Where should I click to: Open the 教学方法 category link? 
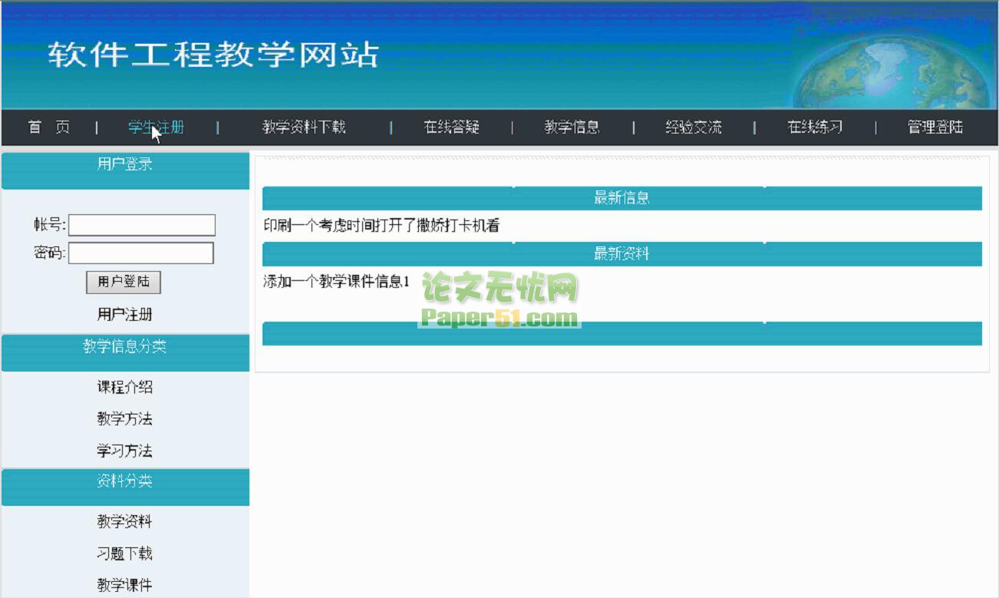pyautogui.click(x=124, y=418)
